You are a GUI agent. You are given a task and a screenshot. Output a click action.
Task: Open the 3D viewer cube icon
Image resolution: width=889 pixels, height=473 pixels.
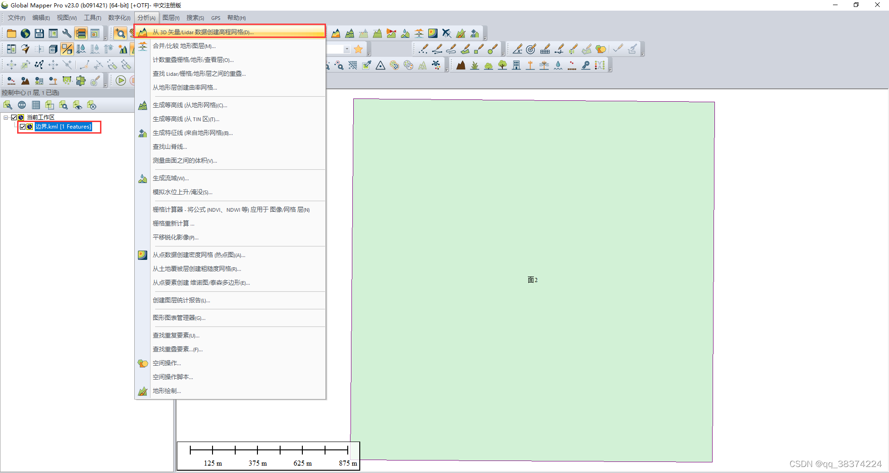(x=53, y=49)
